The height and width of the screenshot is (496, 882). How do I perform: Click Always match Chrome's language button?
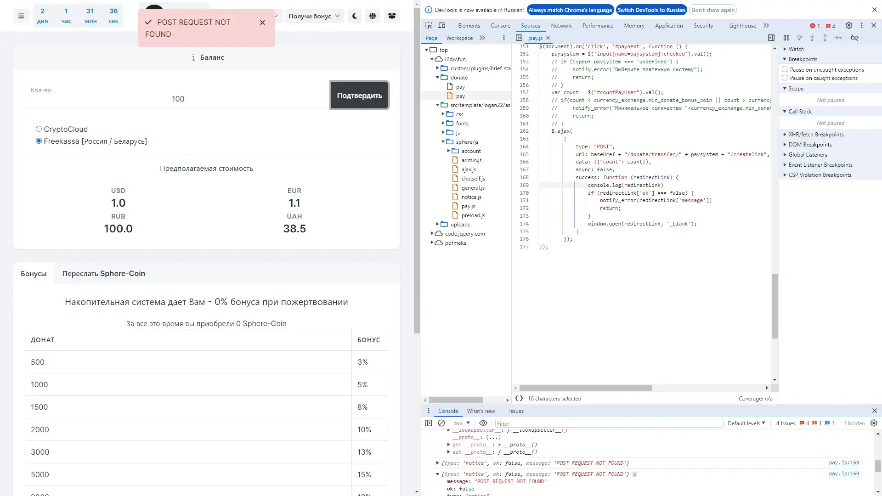tap(570, 10)
